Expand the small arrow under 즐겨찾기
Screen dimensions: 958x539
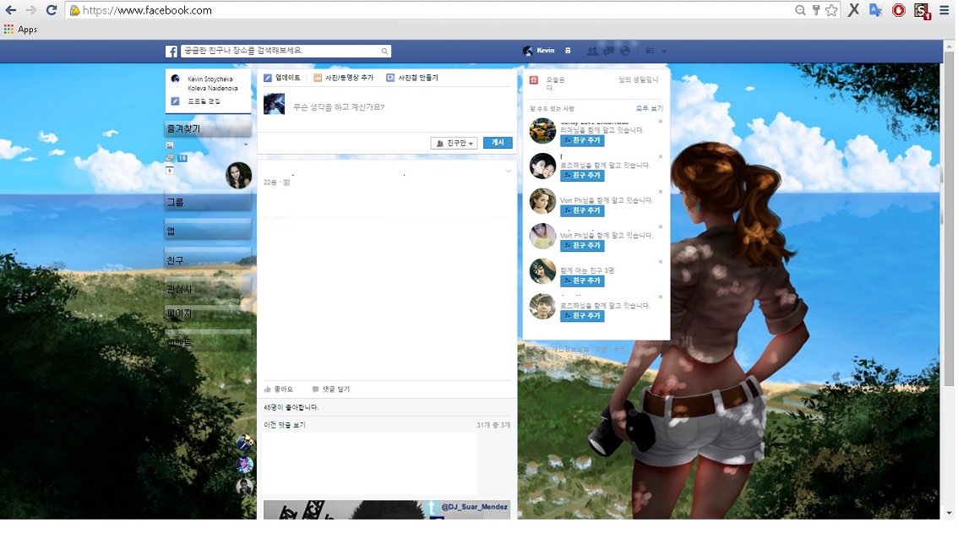246,144
